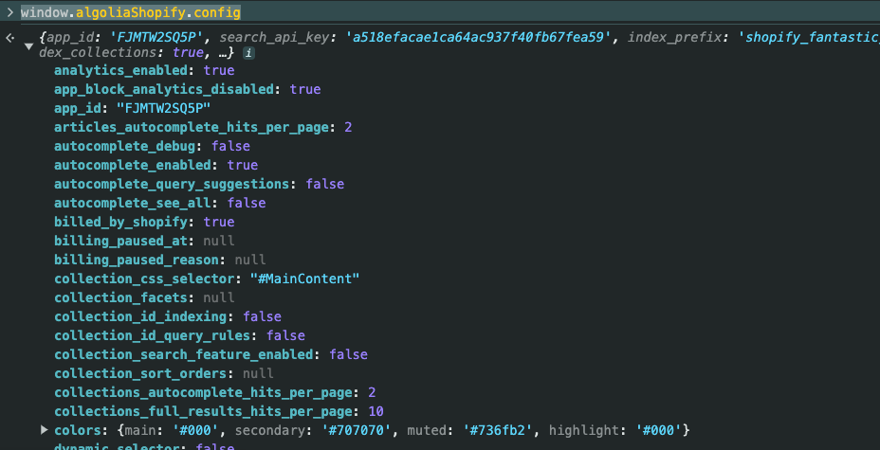
Task: Click the billing_paused_reason null value
Action: tap(250, 260)
